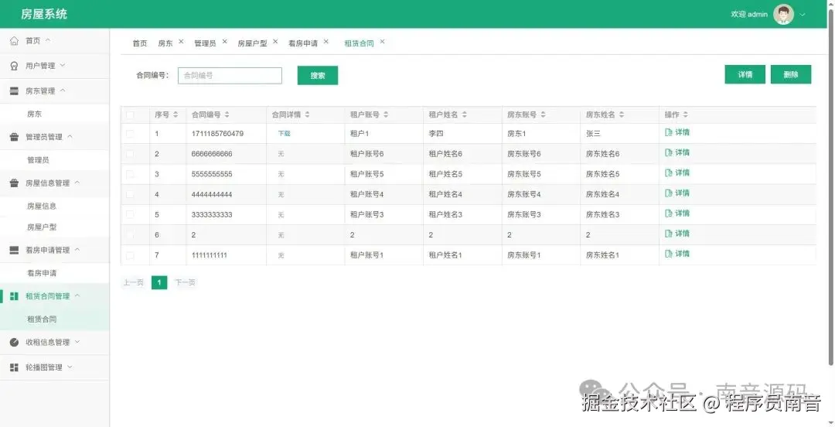The width and height of the screenshot is (835, 427).
Task: Expand the 用户管理 menu chevron
Action: tap(63, 66)
